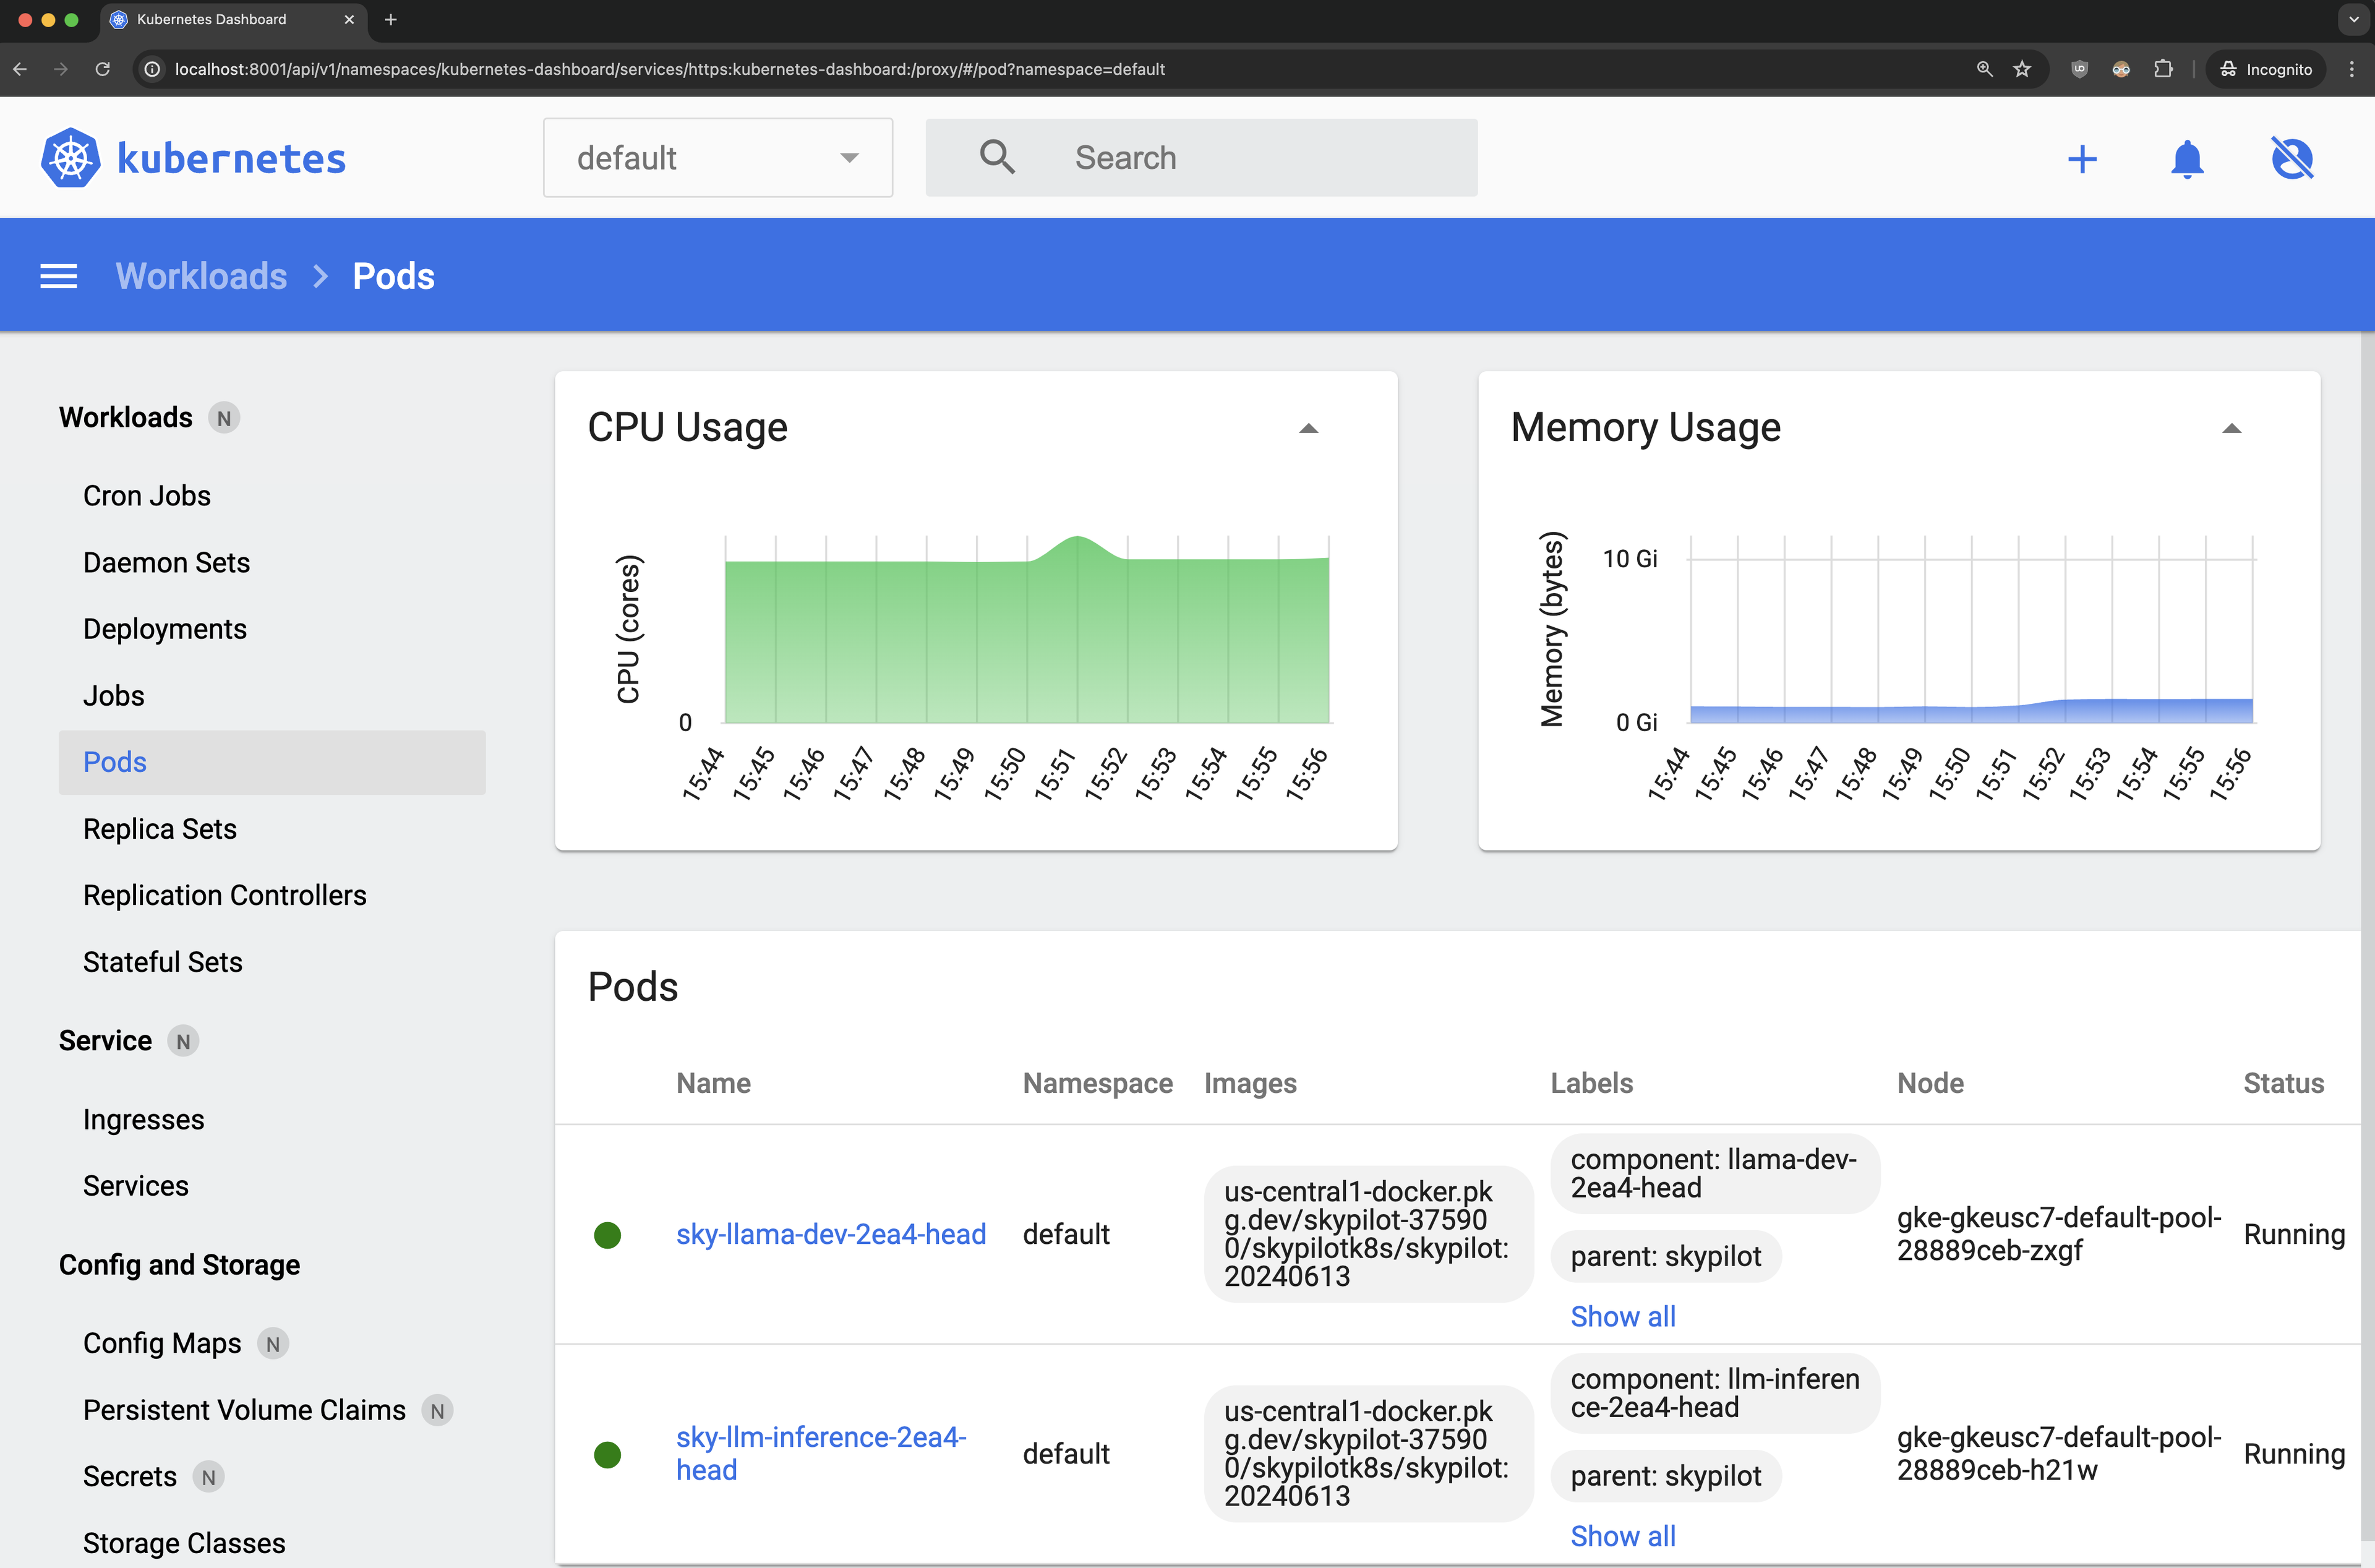Open Chrome three-dot menu
The height and width of the screenshot is (1568, 2375).
2352,69
